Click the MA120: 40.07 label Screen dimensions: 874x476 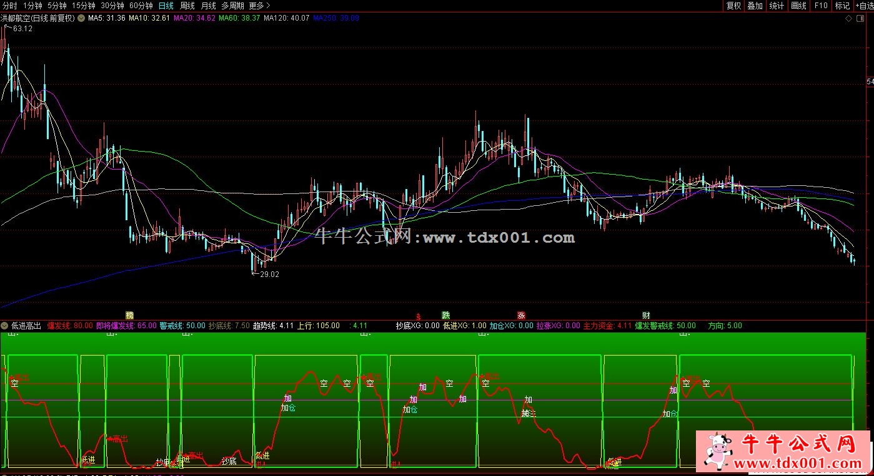[x=286, y=19]
